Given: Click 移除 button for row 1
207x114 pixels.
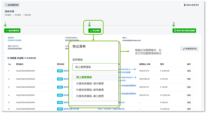Looking at the screenshot, I should tap(189, 71).
